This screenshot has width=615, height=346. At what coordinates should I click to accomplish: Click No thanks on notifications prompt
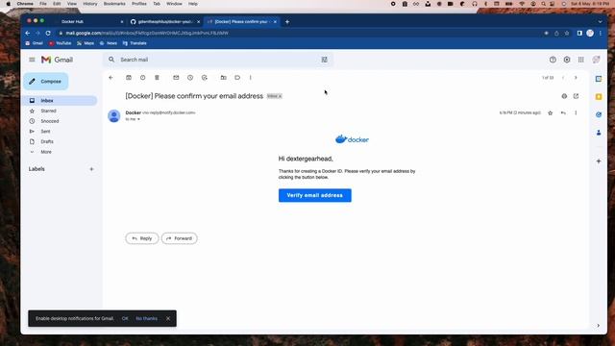click(147, 318)
